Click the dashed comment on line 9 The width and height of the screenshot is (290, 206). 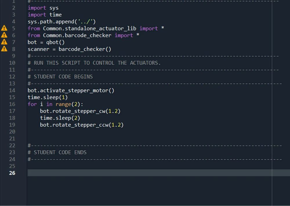[x=153, y=56]
